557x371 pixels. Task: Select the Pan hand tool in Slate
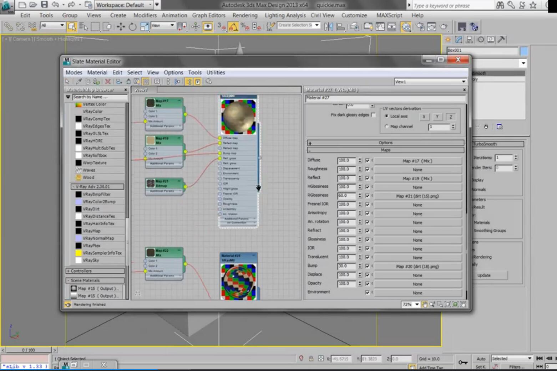425,304
